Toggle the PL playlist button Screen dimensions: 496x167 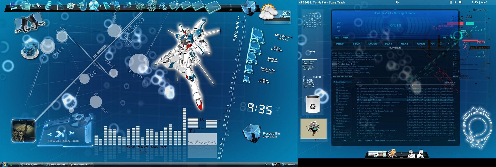(445, 38)
